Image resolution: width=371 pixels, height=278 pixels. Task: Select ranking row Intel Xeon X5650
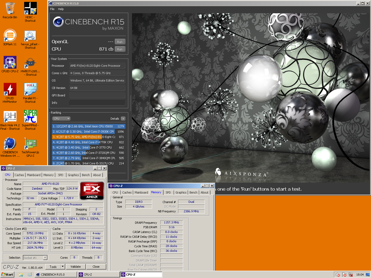pyautogui.click(x=89, y=126)
